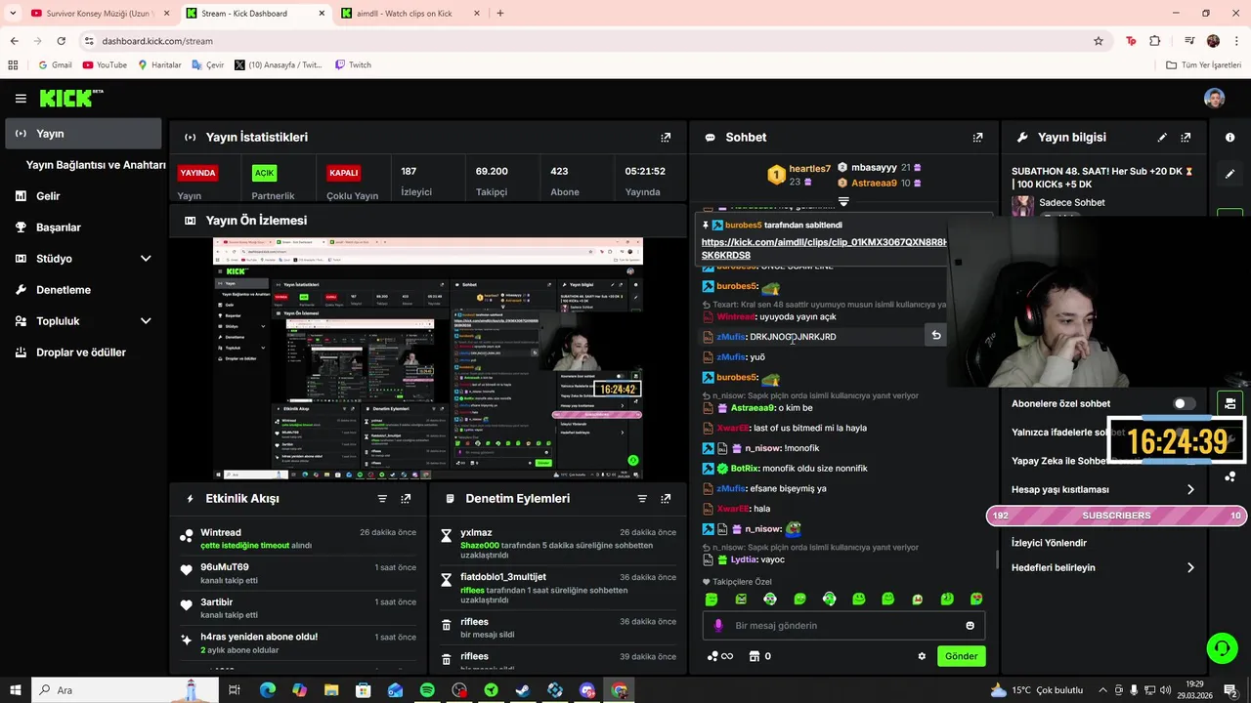Go to Gelir in the sidebar
This screenshot has width=1251, height=703.
83,196
